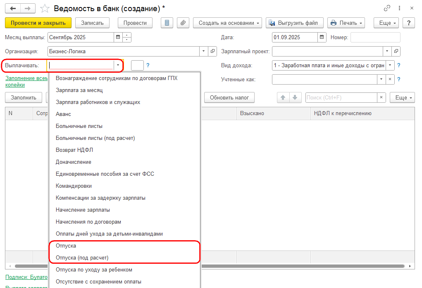Select Зарплата за месяц option
This screenshot has width=422, height=288.
124,90
